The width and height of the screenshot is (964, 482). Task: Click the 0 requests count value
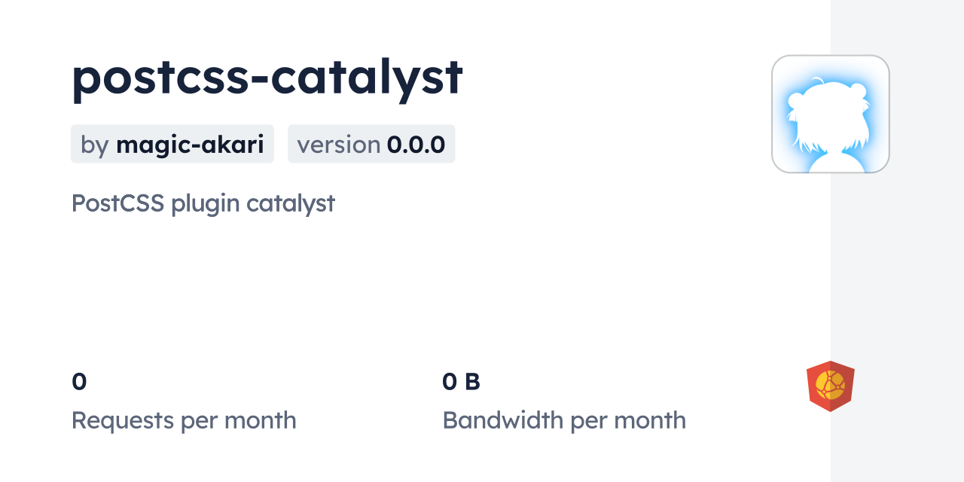pyautogui.click(x=79, y=382)
